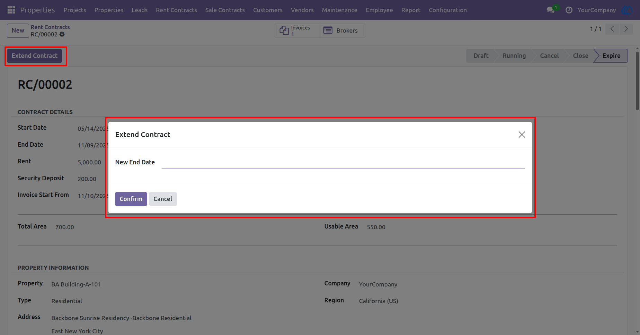This screenshot has height=335, width=640.
Task: Open the conversations chat icon
Action: (x=551, y=10)
